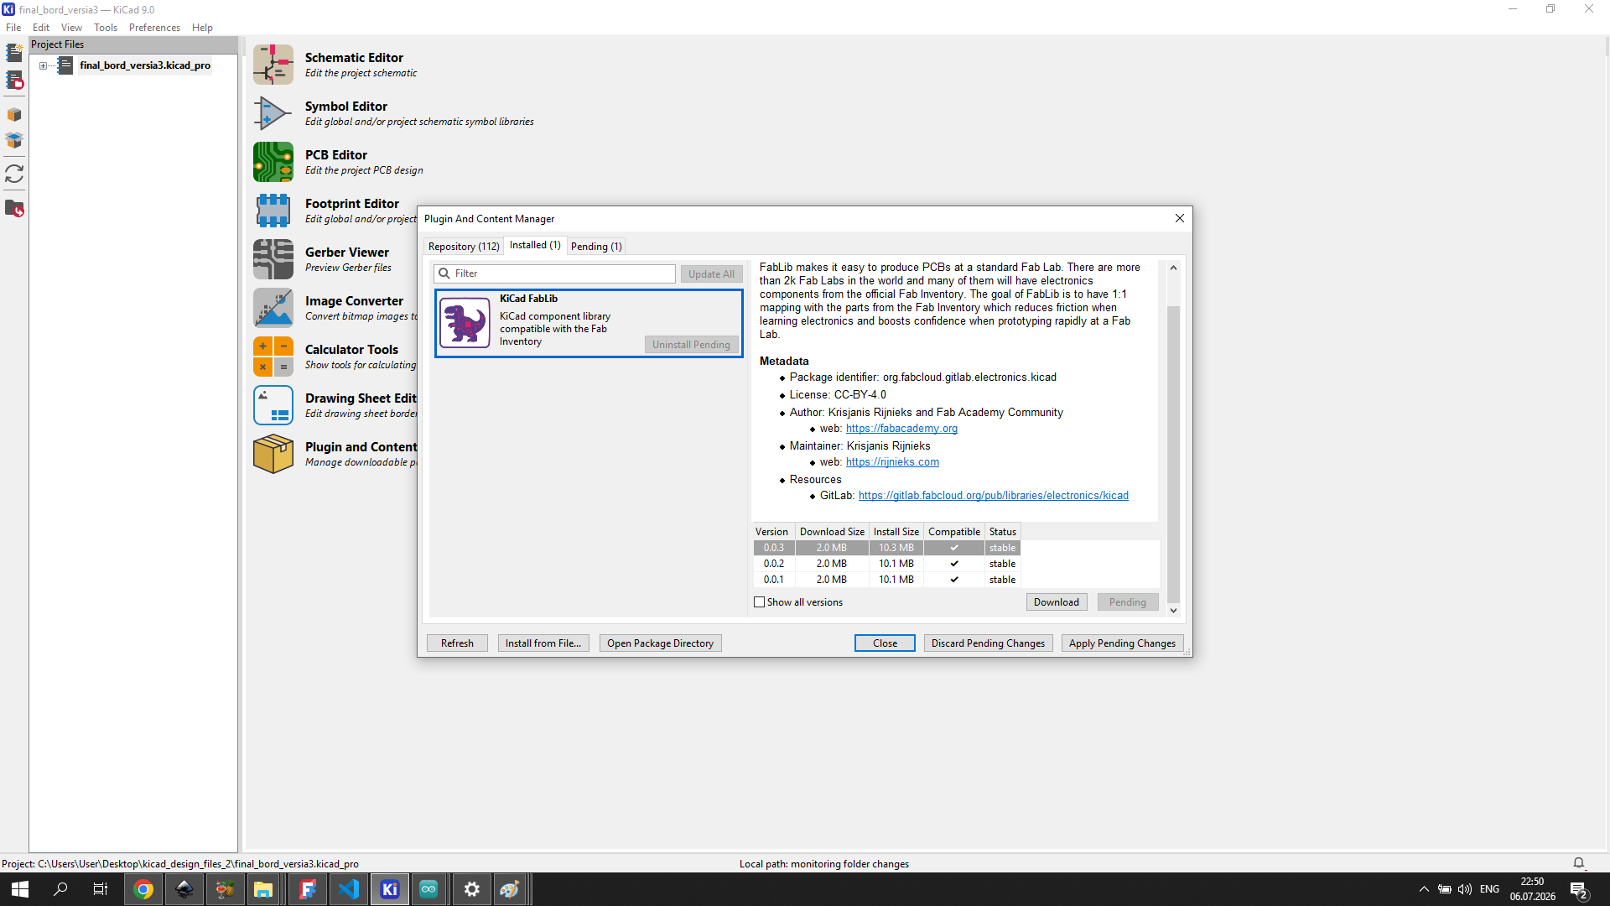Click the Download button
Image resolution: width=1610 pixels, height=906 pixels.
pyautogui.click(x=1056, y=602)
